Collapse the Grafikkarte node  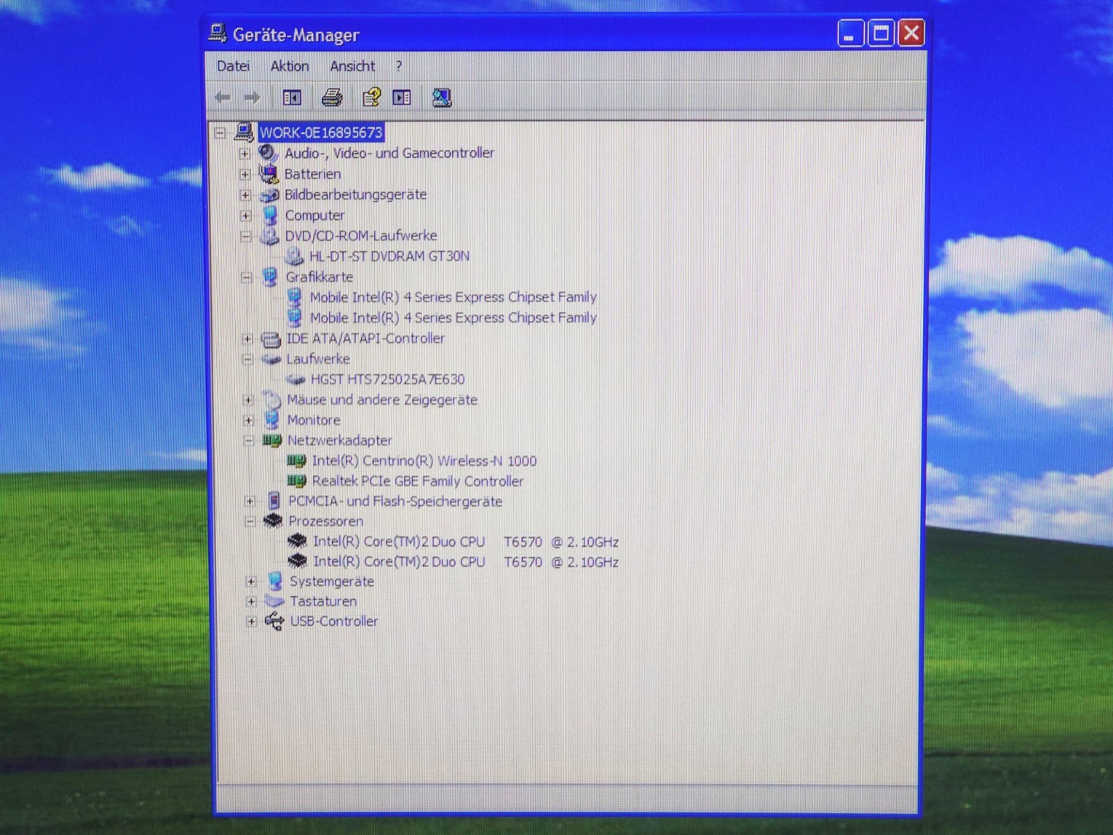coord(246,278)
